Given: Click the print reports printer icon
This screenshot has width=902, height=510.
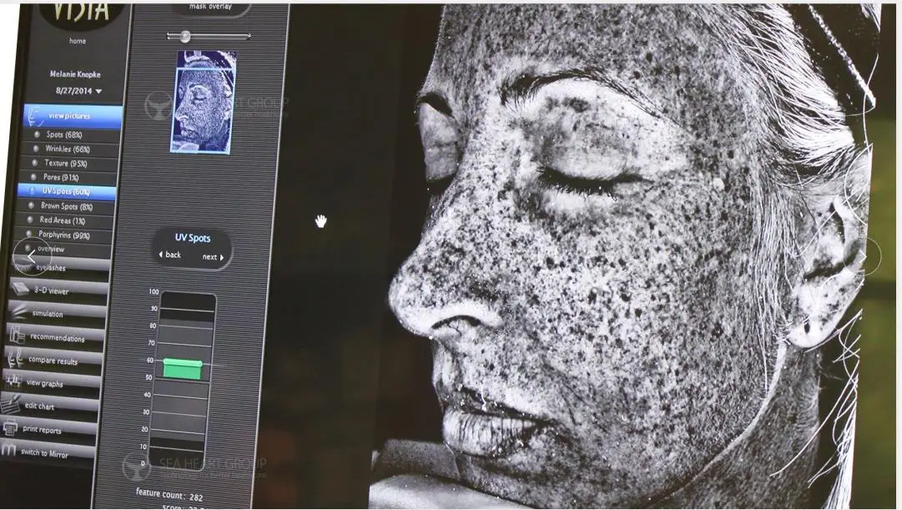Looking at the screenshot, I should (10, 427).
